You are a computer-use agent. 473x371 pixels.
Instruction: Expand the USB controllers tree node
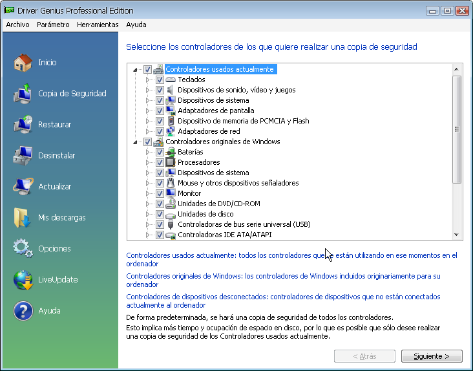[x=147, y=224]
